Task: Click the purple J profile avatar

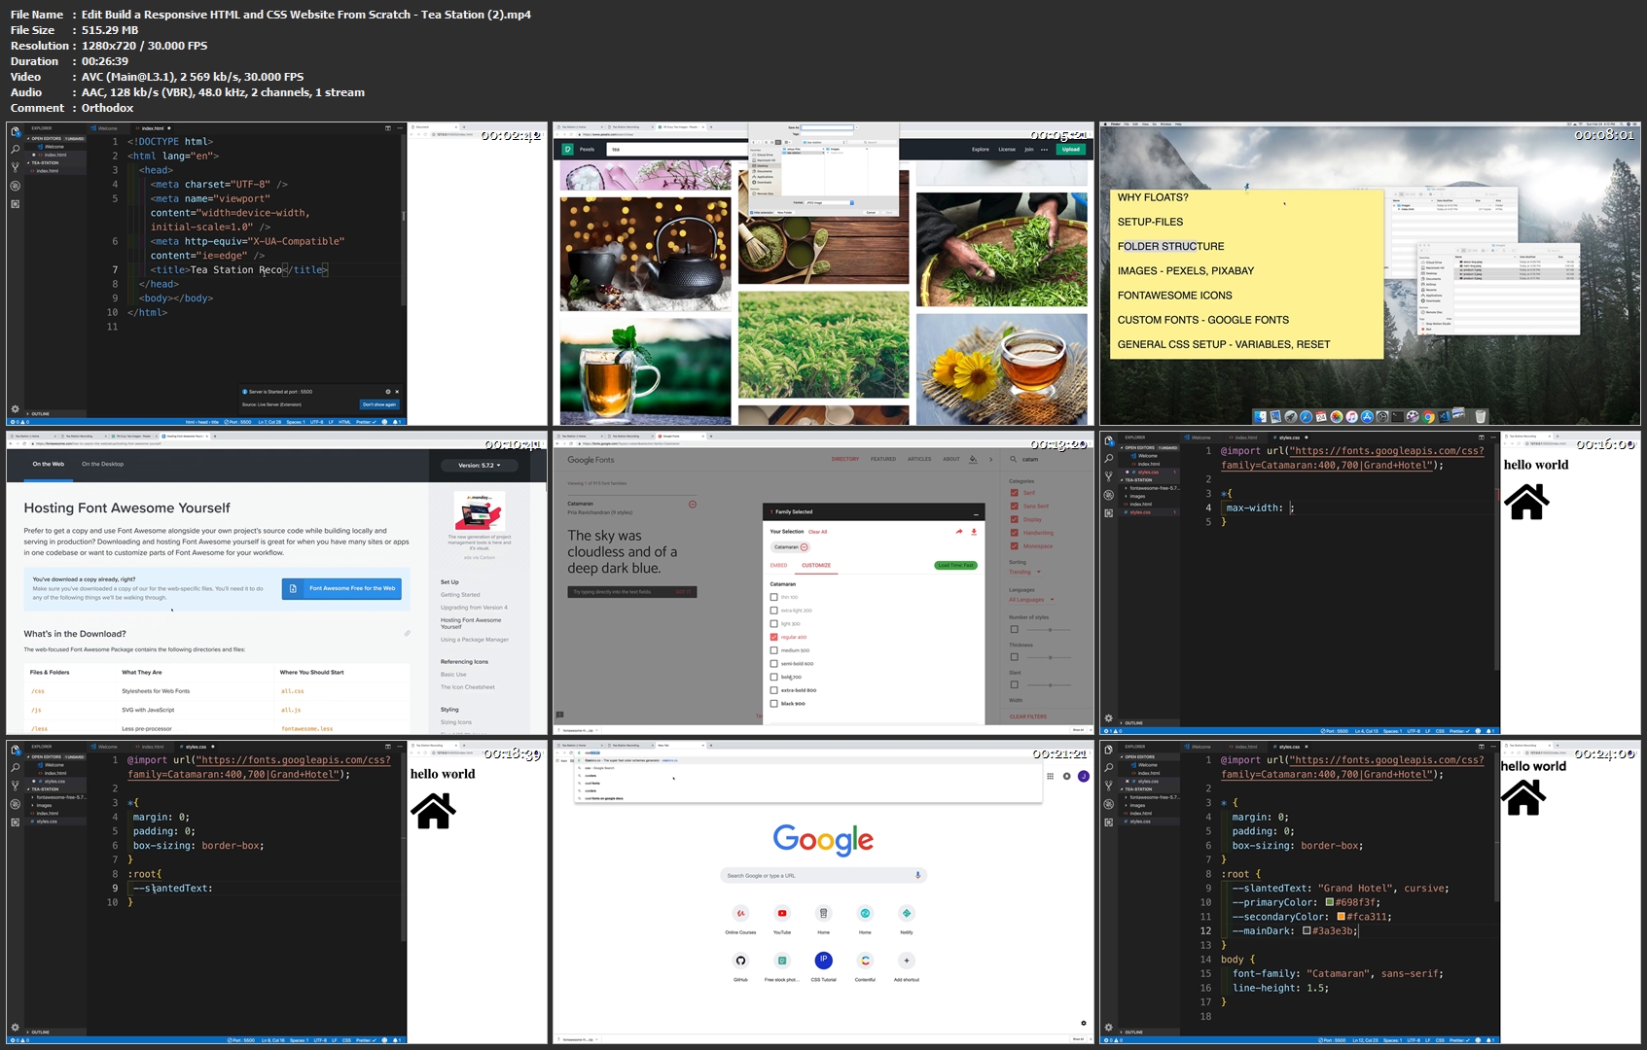Action: pos(1083,776)
